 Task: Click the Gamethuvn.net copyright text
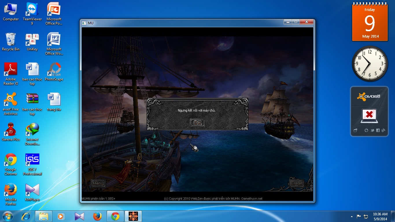tap(213, 199)
